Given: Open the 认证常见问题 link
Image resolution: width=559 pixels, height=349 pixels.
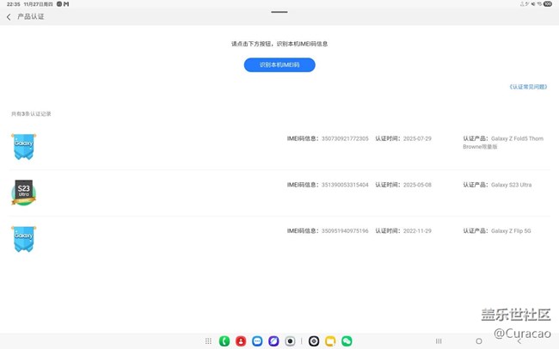Looking at the screenshot, I should (527, 87).
